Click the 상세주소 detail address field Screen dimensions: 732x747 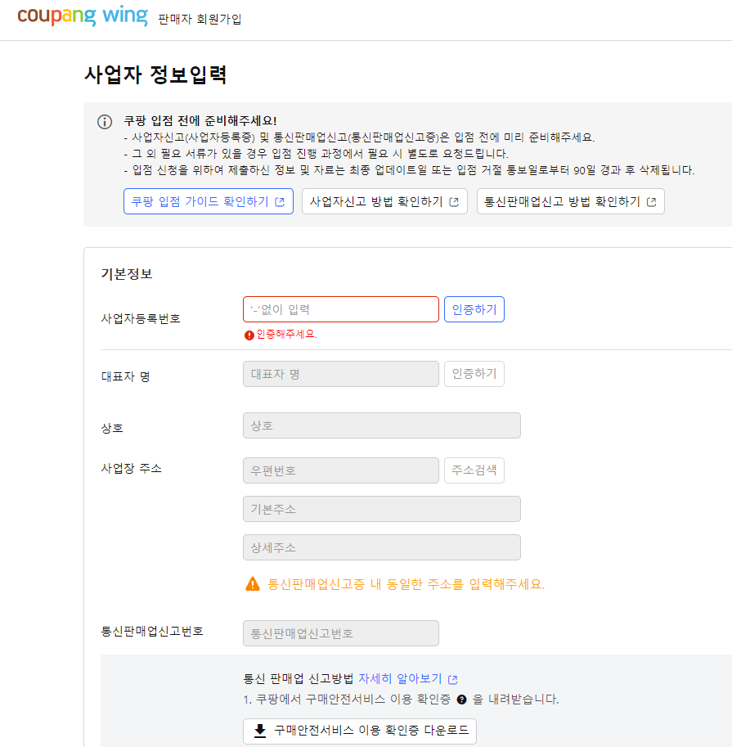click(x=381, y=547)
